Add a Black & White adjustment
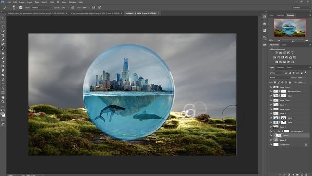The height and width of the screenshot is (176, 312). click(x=283, y=57)
